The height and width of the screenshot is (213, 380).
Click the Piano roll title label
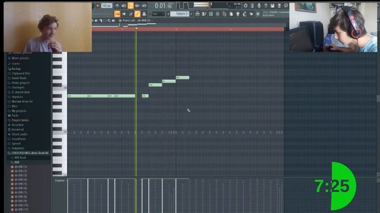(x=129, y=21)
